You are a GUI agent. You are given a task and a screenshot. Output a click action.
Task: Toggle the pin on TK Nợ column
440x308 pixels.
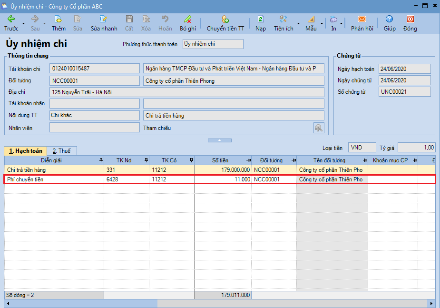click(x=146, y=160)
